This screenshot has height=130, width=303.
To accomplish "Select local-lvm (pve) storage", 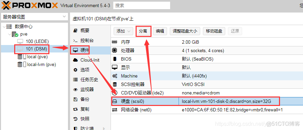I will pos(42,64).
